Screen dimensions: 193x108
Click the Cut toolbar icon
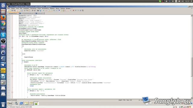[x=24, y=10]
